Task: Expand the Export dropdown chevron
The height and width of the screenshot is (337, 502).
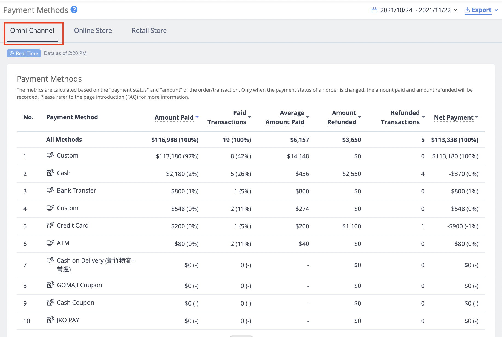Action: click(496, 10)
